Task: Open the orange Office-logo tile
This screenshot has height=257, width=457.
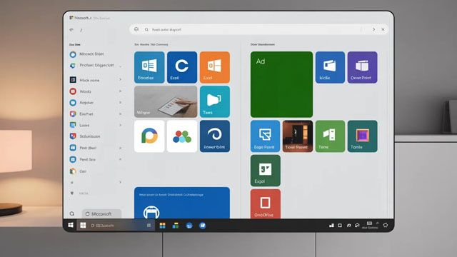Action: point(215,67)
